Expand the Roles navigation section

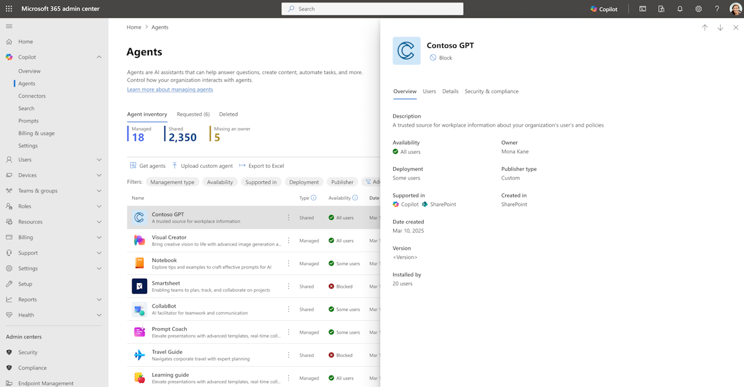[x=99, y=206]
